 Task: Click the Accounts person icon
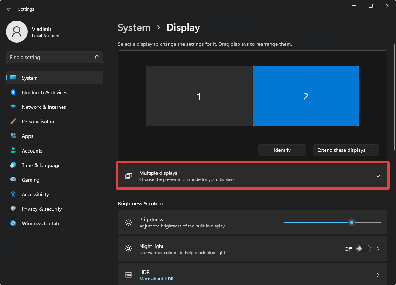pyautogui.click(x=13, y=150)
